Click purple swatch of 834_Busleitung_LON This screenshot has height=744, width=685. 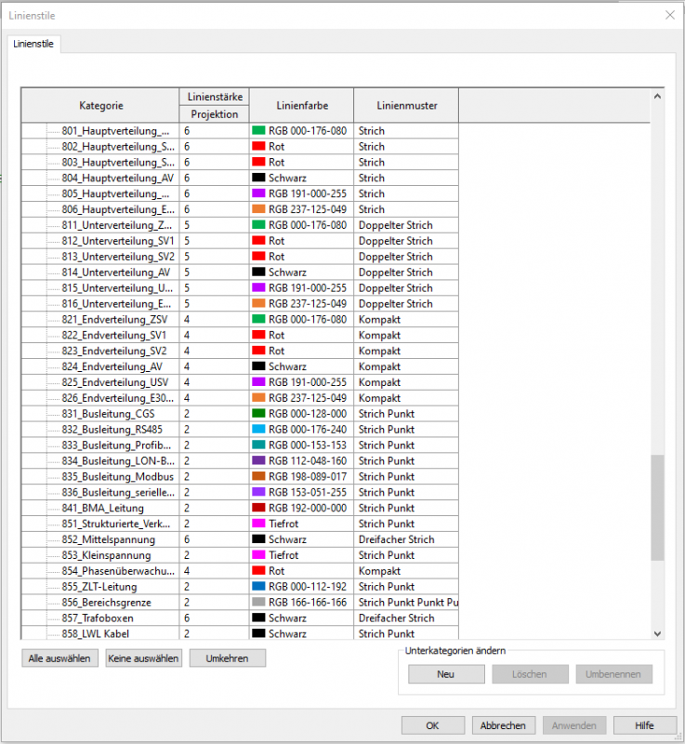[258, 461]
